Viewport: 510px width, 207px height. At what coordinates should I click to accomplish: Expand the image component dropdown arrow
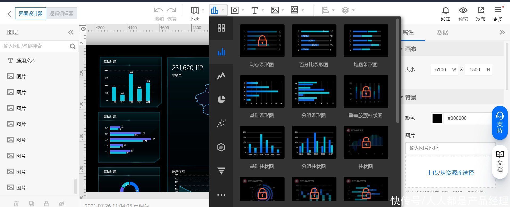283,10
